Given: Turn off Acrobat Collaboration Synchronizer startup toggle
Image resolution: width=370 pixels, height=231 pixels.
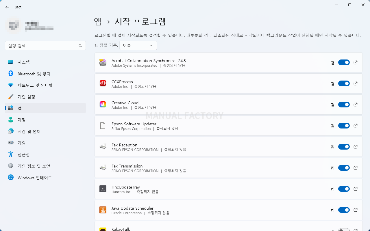Looking at the screenshot, I should pyautogui.click(x=344, y=62).
